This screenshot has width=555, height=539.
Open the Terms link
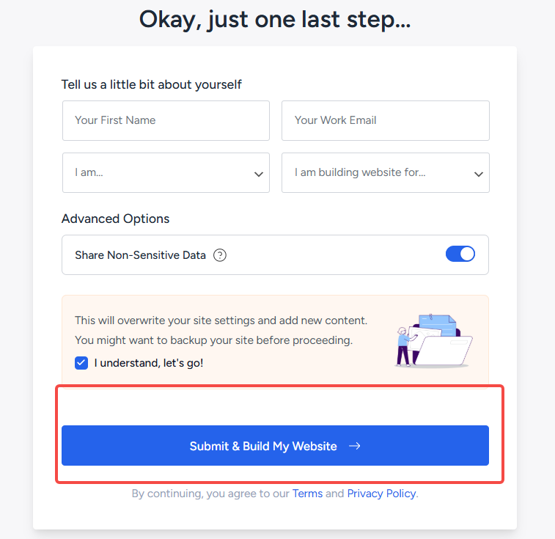pyautogui.click(x=307, y=494)
